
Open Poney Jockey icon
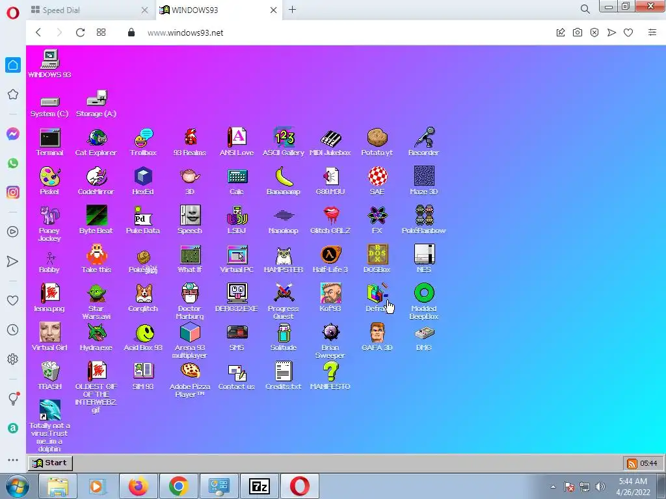pyautogui.click(x=49, y=224)
